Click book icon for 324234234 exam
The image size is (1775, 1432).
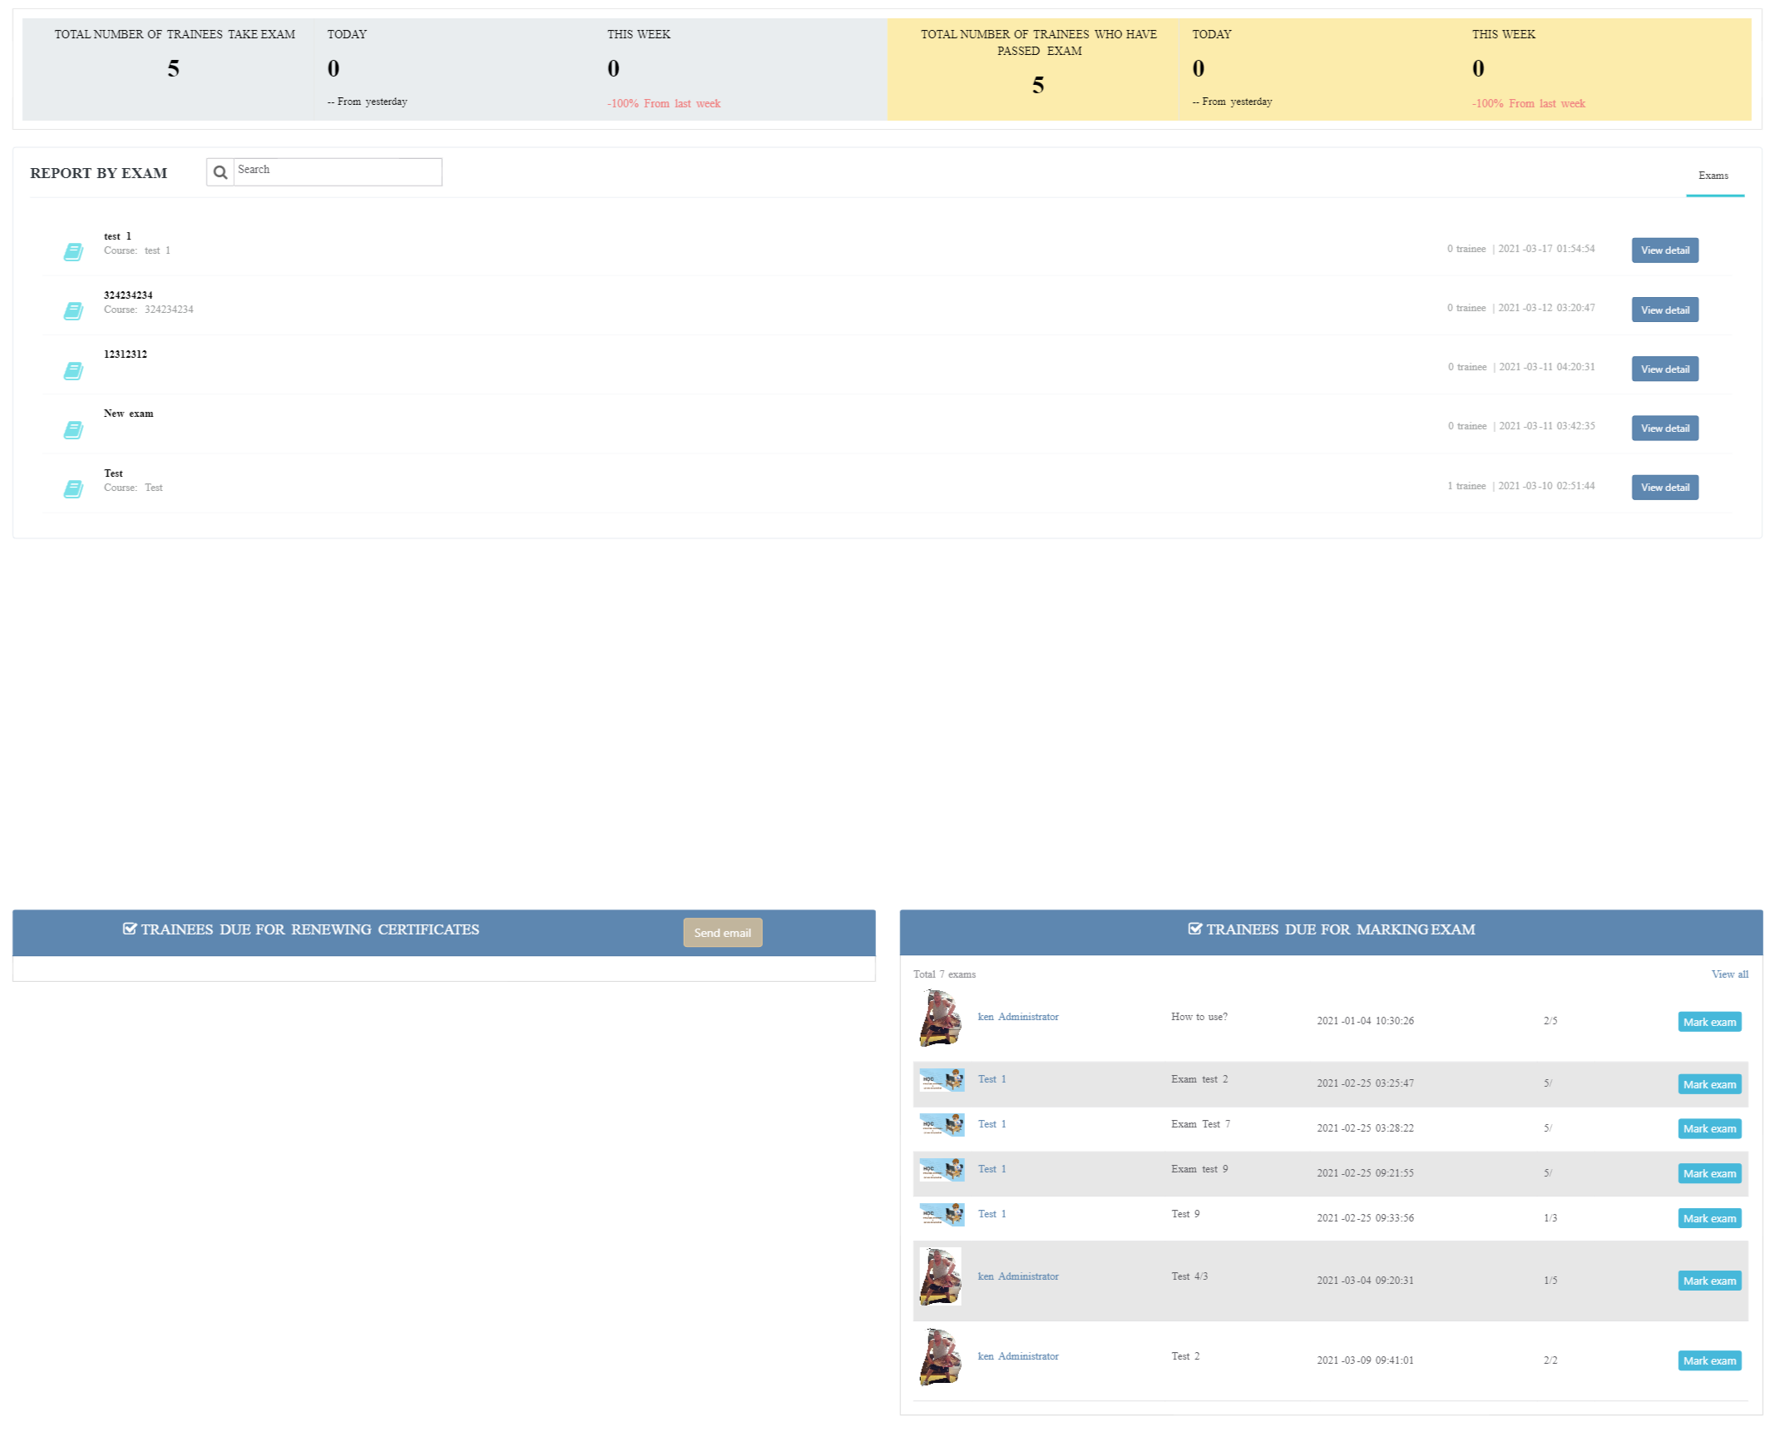click(x=73, y=311)
